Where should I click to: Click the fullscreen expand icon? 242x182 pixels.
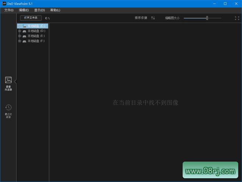[x=237, y=18]
